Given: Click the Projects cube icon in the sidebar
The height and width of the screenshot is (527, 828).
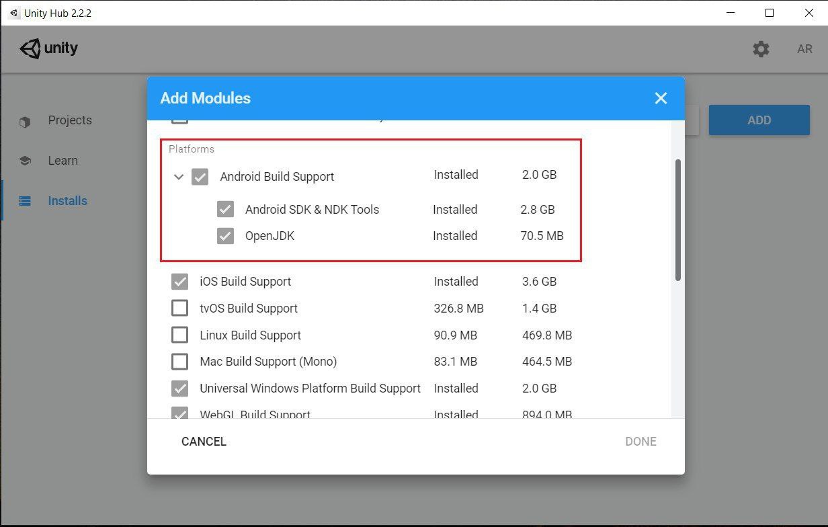Looking at the screenshot, I should pyautogui.click(x=25, y=122).
